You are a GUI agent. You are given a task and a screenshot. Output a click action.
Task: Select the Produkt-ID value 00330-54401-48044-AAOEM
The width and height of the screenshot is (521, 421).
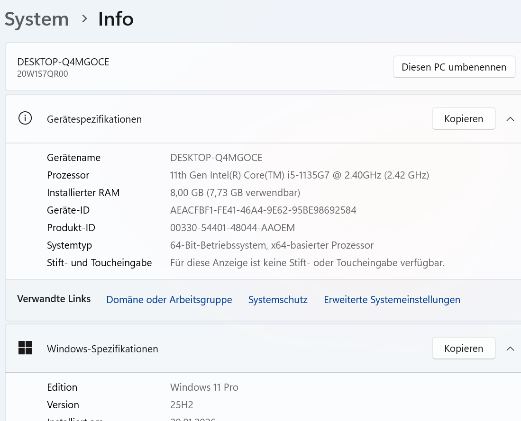tap(233, 228)
